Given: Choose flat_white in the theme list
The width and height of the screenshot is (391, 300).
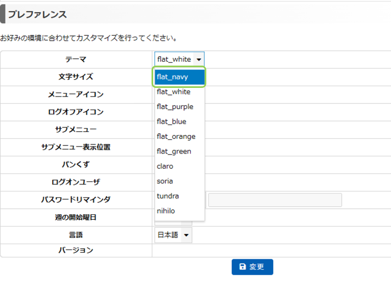Looking at the screenshot, I should [x=179, y=92].
